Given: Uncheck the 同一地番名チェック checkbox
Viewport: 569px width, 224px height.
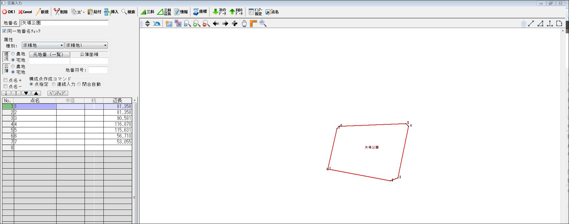Looking at the screenshot, I should coord(4,31).
